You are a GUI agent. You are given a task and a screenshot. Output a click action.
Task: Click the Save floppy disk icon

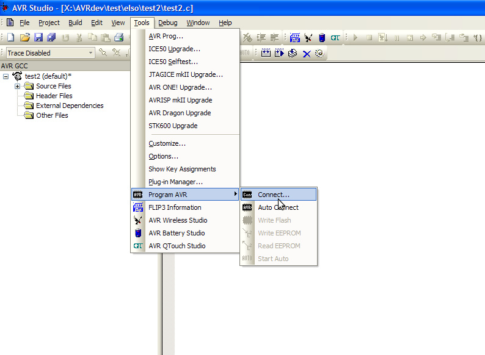[x=38, y=38]
